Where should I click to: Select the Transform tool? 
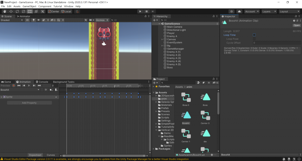(36, 11)
